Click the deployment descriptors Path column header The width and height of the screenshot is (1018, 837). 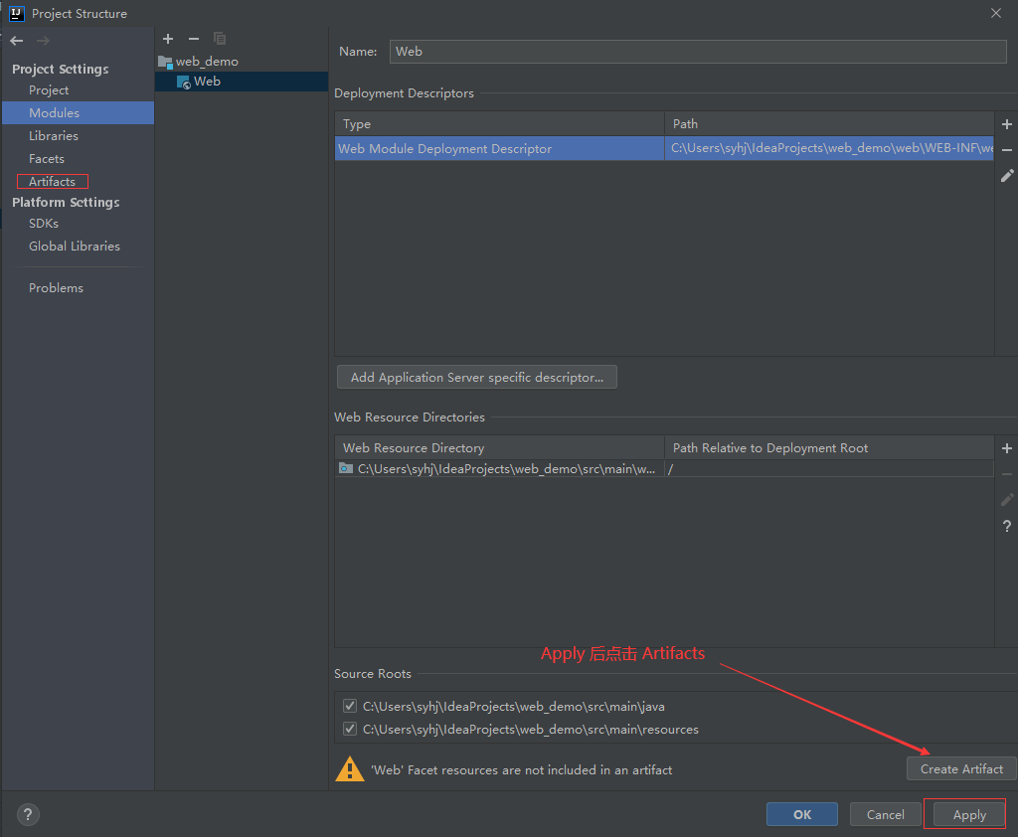click(x=829, y=123)
